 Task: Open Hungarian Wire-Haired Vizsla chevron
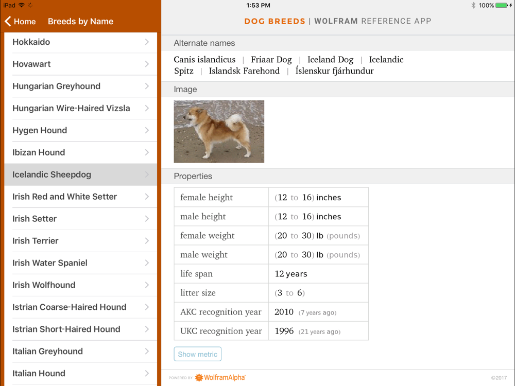pos(147,108)
